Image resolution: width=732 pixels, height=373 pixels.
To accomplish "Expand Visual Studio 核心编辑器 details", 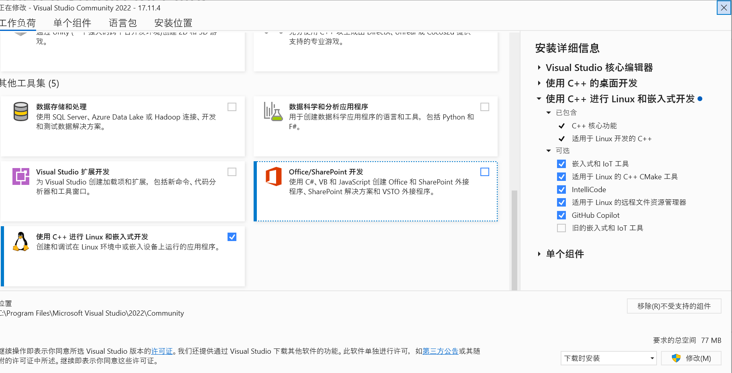I will pyautogui.click(x=539, y=68).
